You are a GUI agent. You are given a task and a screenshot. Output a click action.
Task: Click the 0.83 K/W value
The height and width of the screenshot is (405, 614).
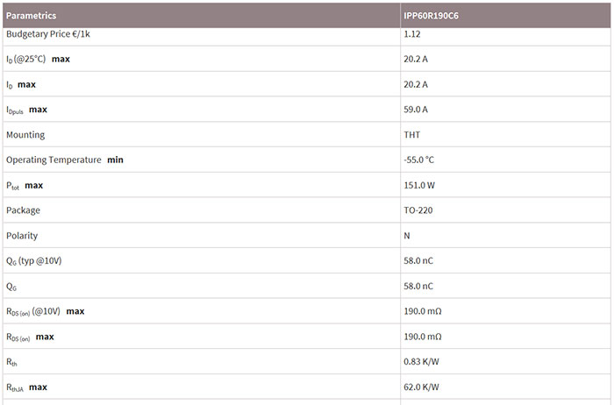(421, 362)
